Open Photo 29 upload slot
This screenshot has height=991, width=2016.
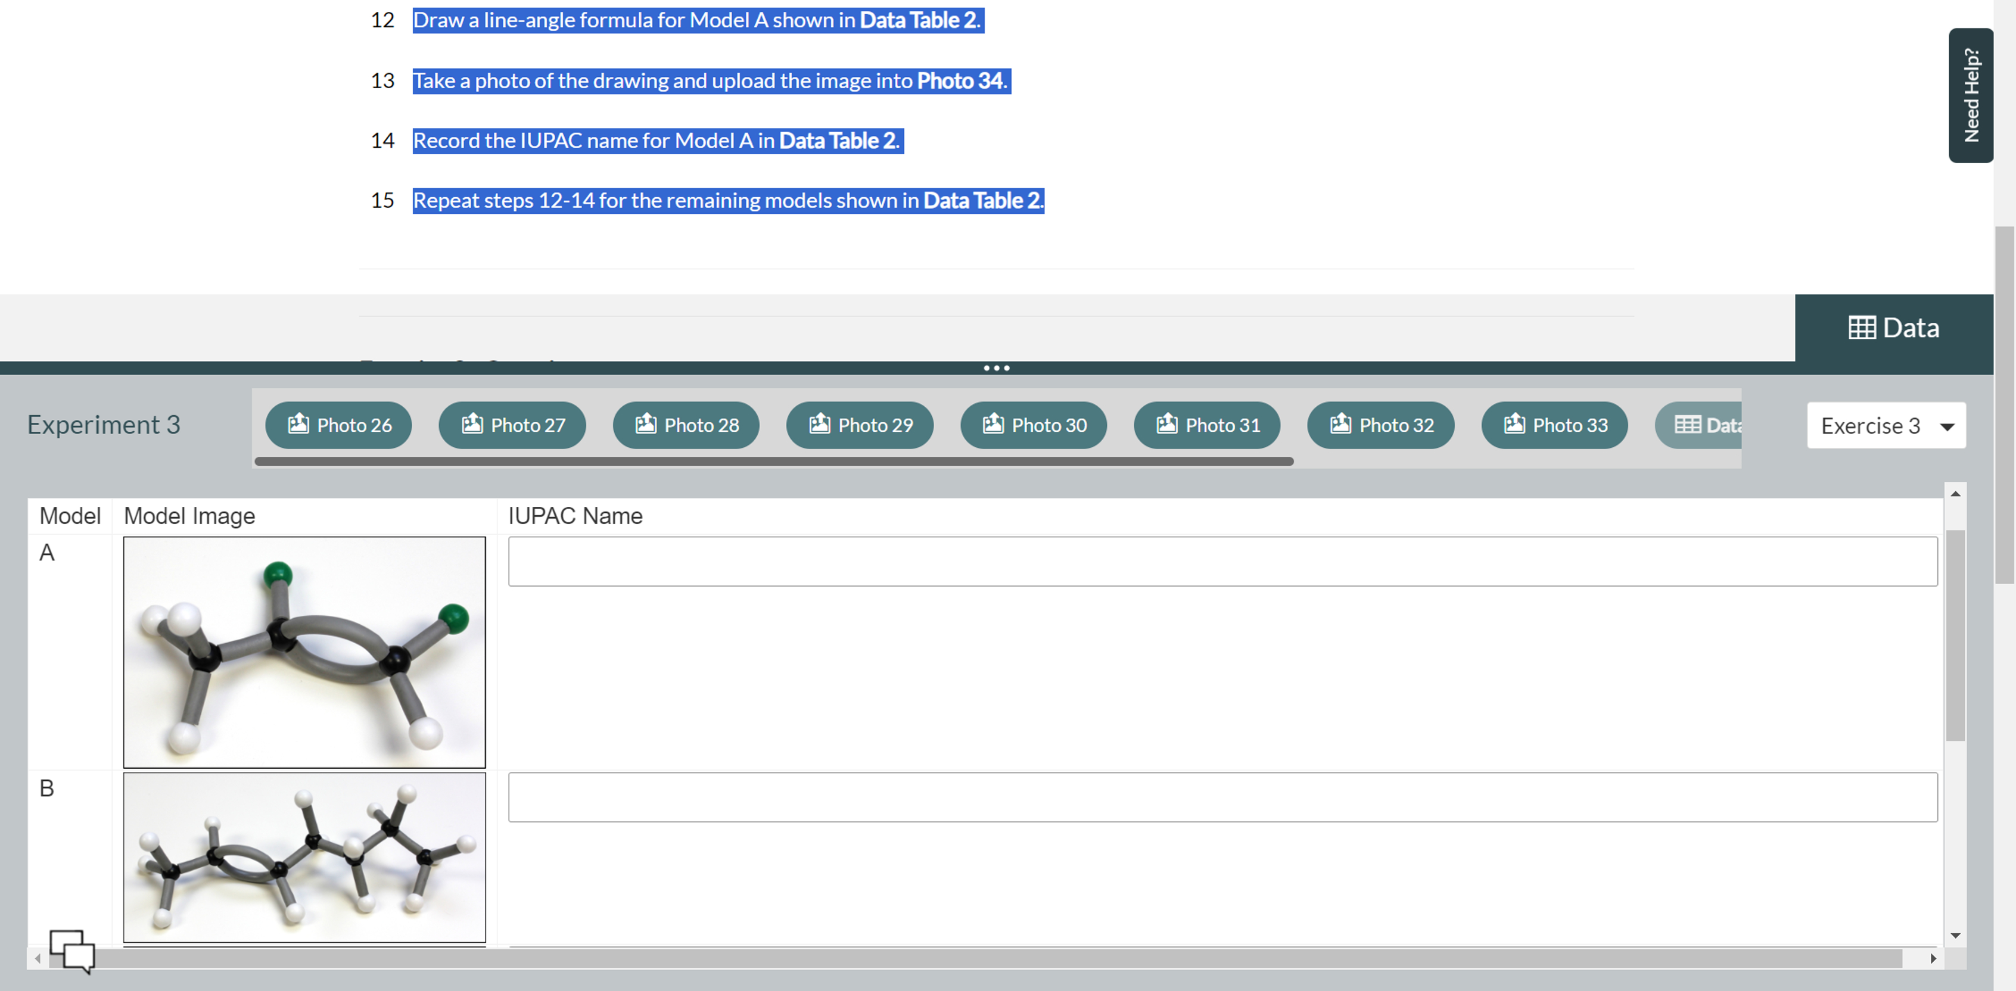[x=859, y=425]
